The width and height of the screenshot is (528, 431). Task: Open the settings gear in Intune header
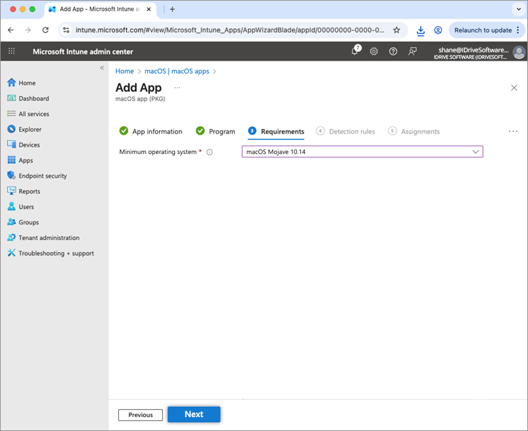(x=374, y=52)
